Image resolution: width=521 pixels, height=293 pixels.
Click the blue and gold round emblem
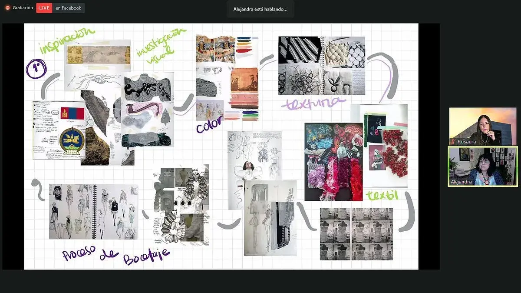72,140
